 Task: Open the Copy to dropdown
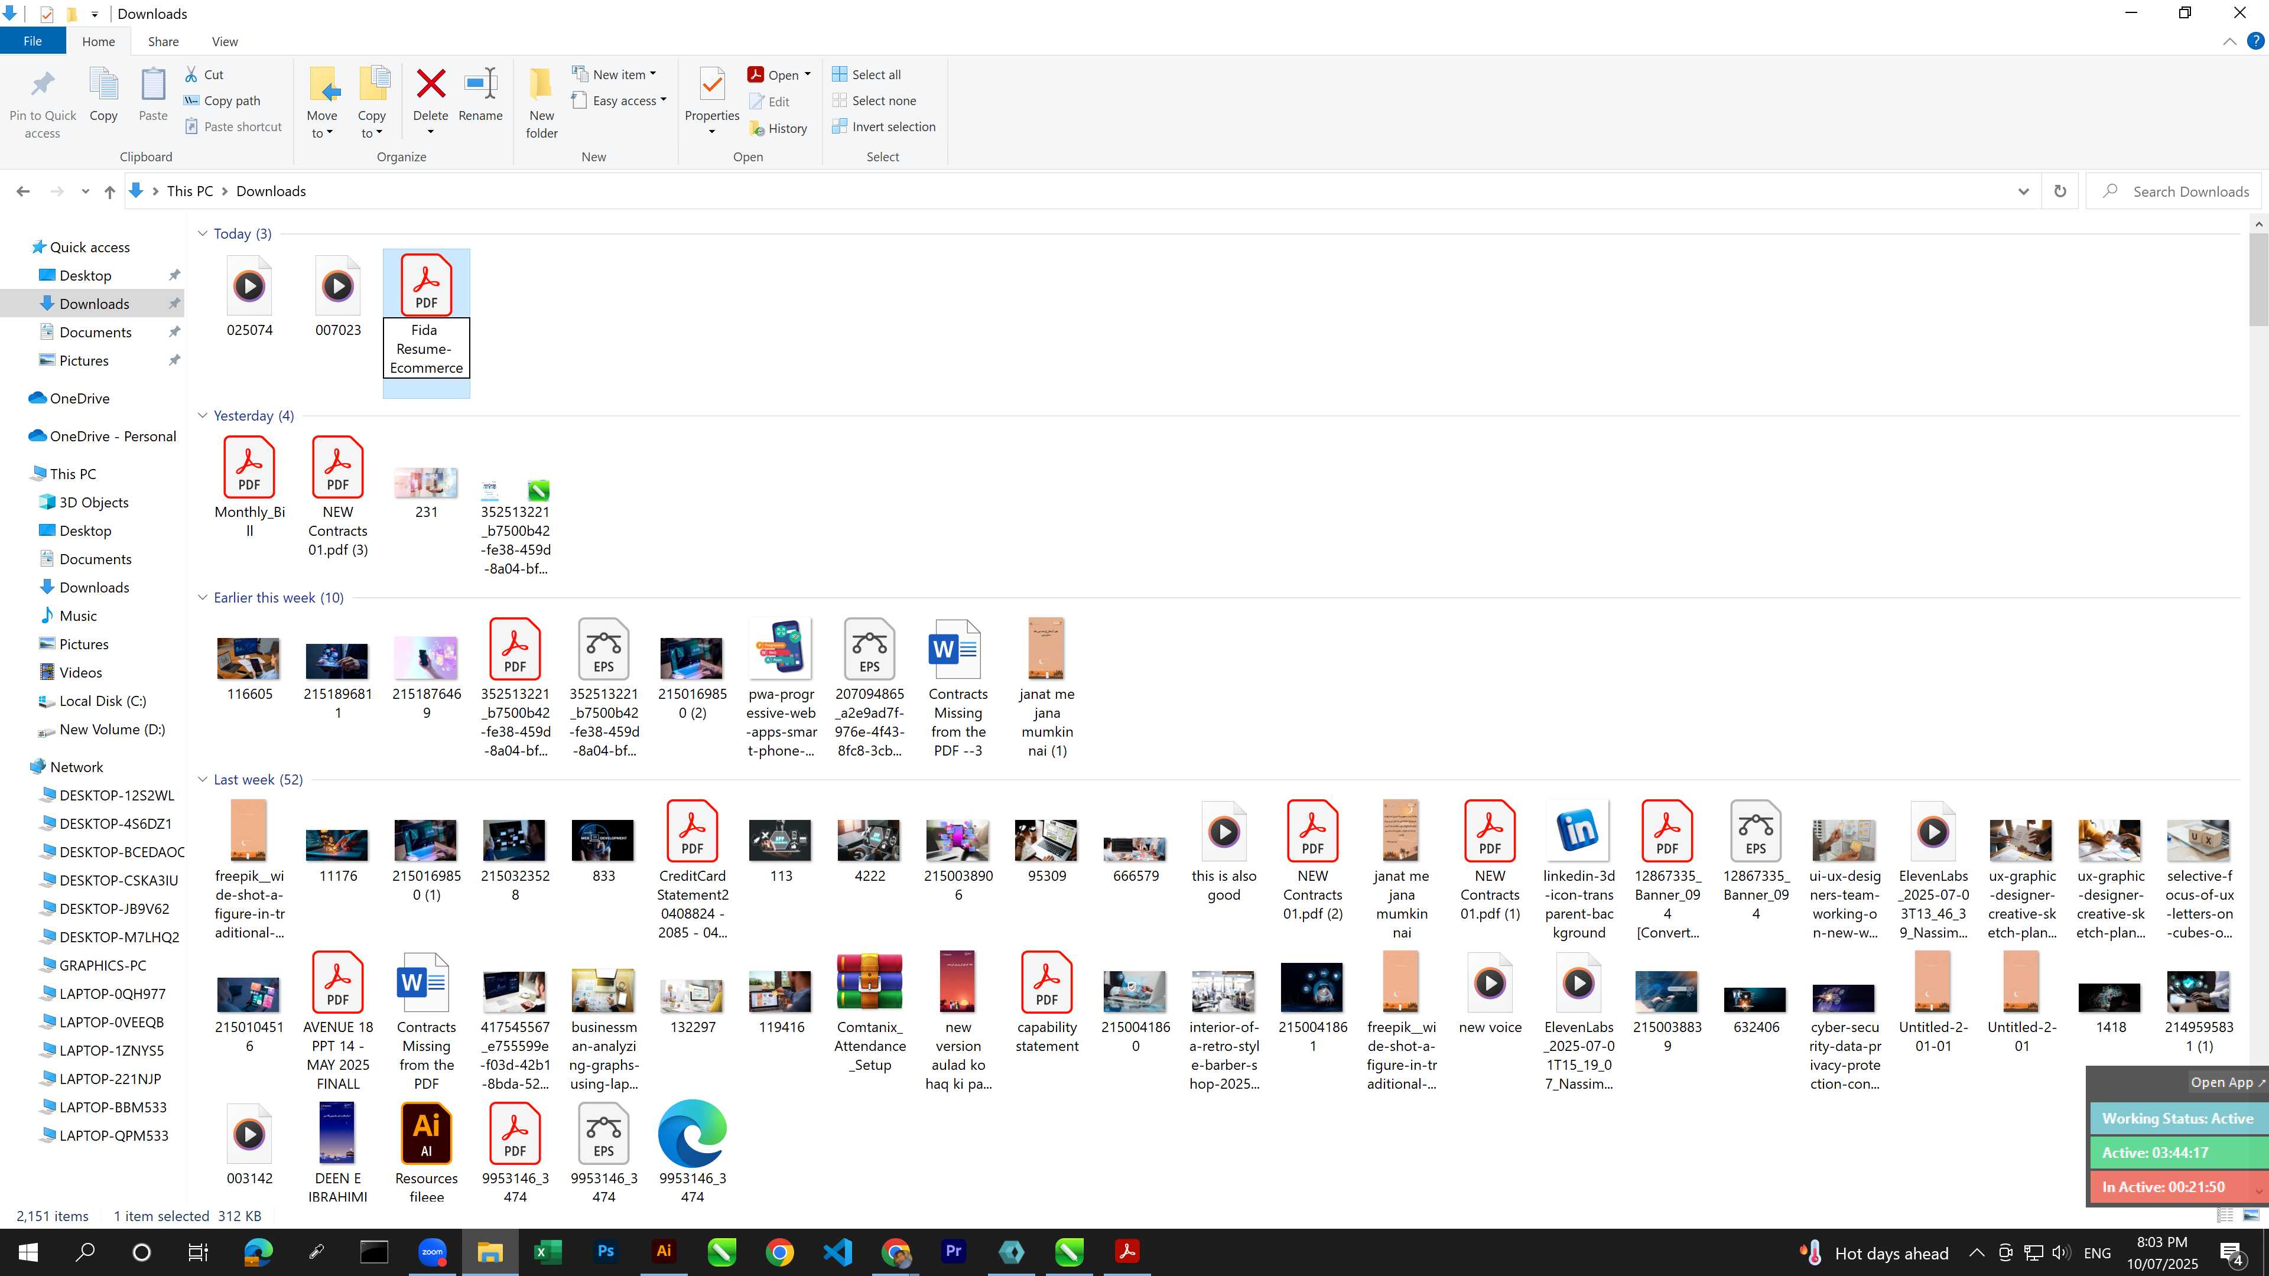[x=372, y=124]
